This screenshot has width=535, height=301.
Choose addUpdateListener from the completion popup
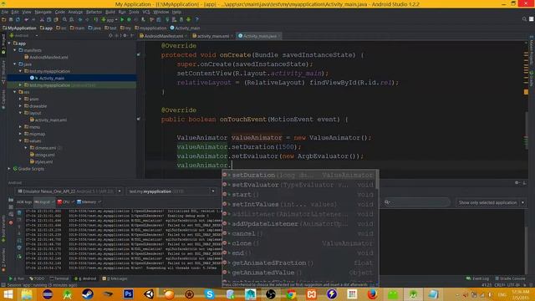point(298,224)
